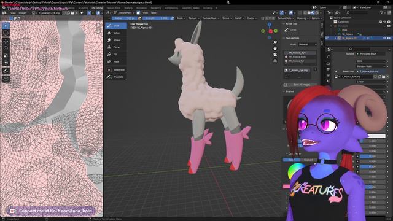The image size is (393, 221).
Task: Toggle viewport overlays button
Action: (x=290, y=12)
